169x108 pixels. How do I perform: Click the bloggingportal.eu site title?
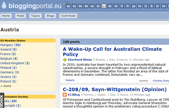point(35,6)
